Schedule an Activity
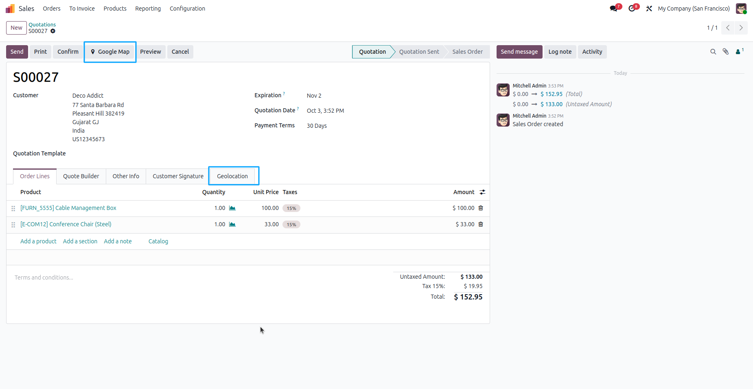 [592, 52]
